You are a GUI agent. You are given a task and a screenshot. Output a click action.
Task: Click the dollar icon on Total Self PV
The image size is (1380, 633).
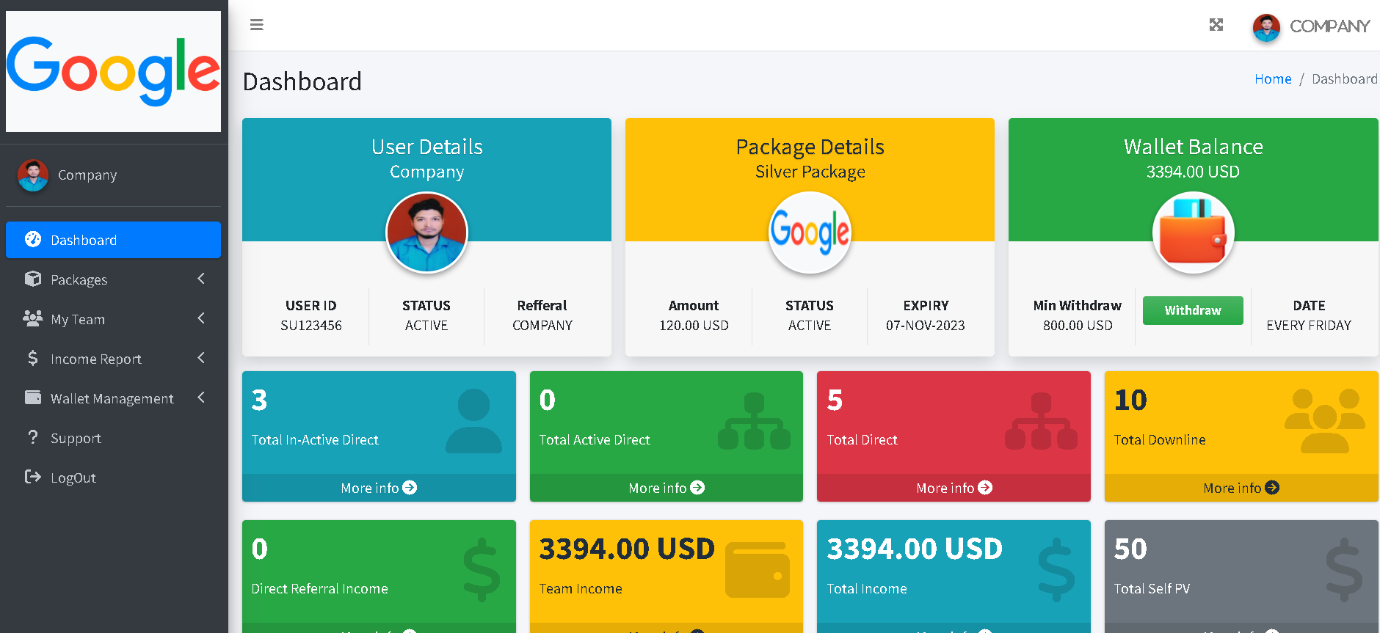(x=1344, y=570)
